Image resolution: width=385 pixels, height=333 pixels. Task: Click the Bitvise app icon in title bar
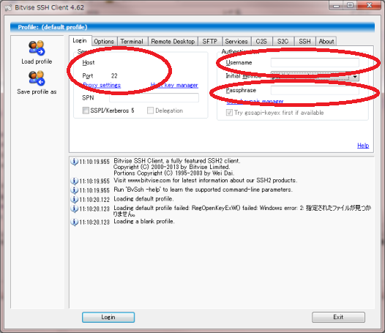pos(8,7)
